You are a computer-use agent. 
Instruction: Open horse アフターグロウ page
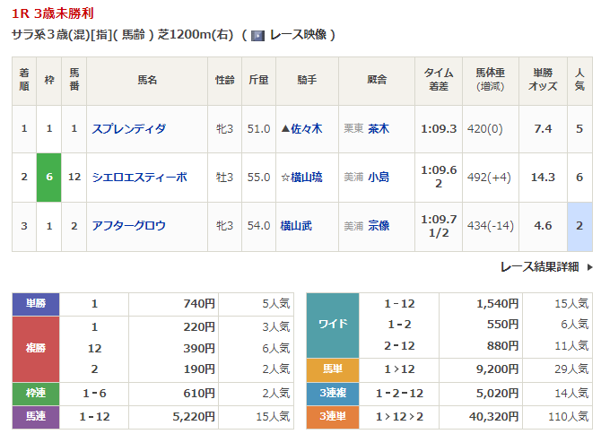click(128, 225)
